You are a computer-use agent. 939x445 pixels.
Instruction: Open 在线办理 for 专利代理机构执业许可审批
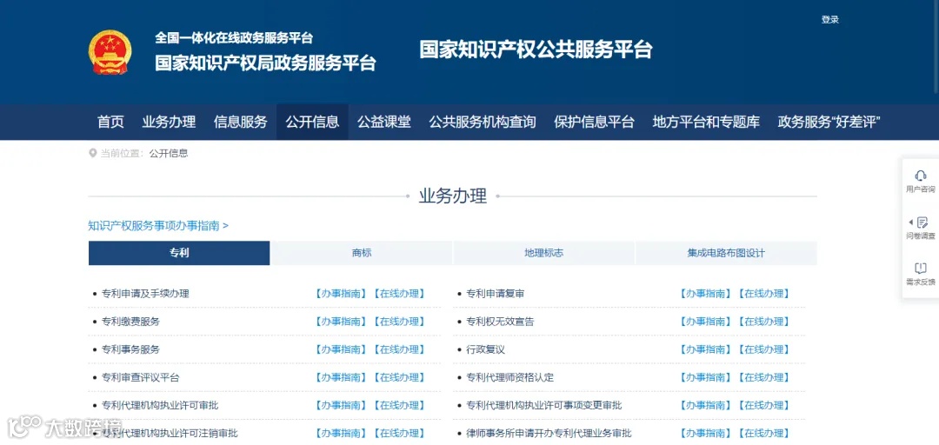(x=399, y=406)
